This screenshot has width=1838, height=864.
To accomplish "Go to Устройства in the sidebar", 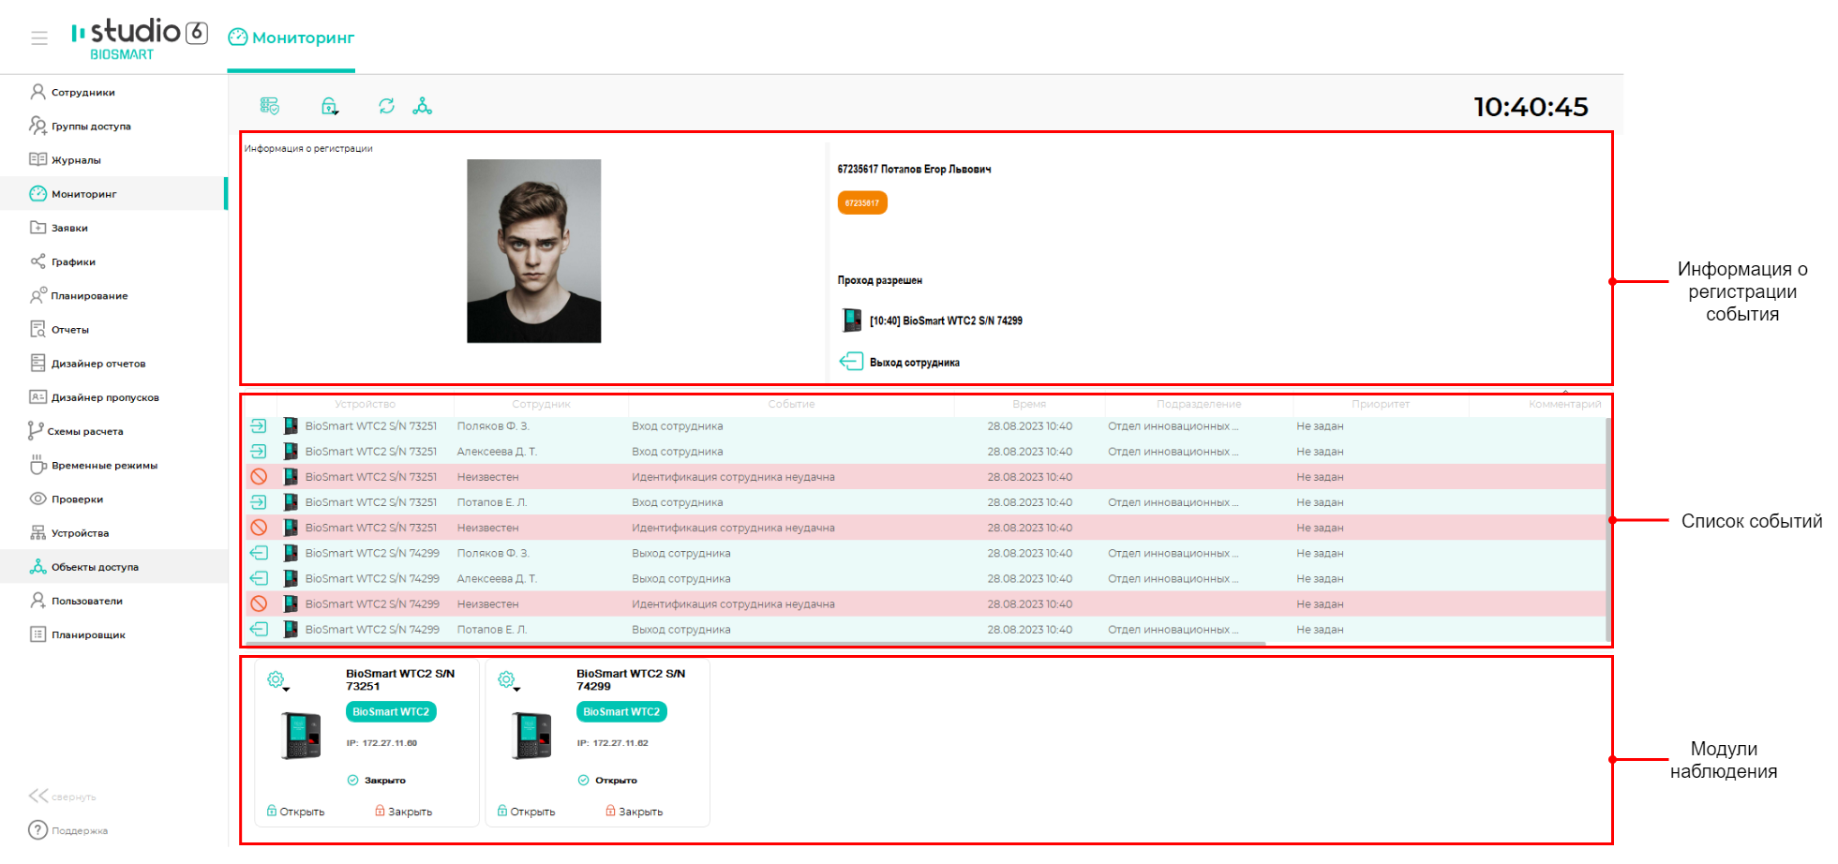I will (x=113, y=533).
